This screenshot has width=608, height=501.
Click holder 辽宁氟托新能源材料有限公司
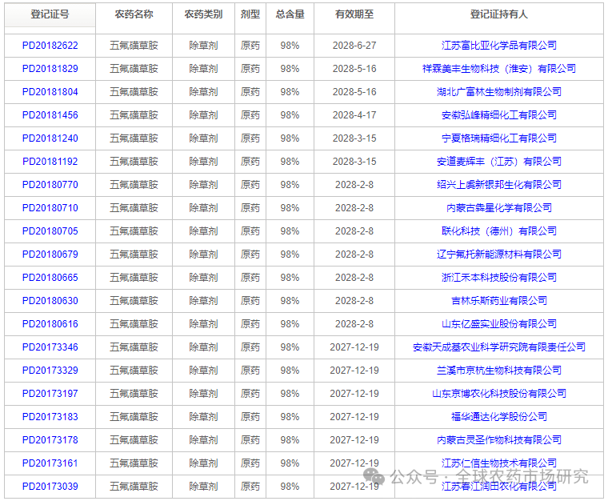(499, 255)
